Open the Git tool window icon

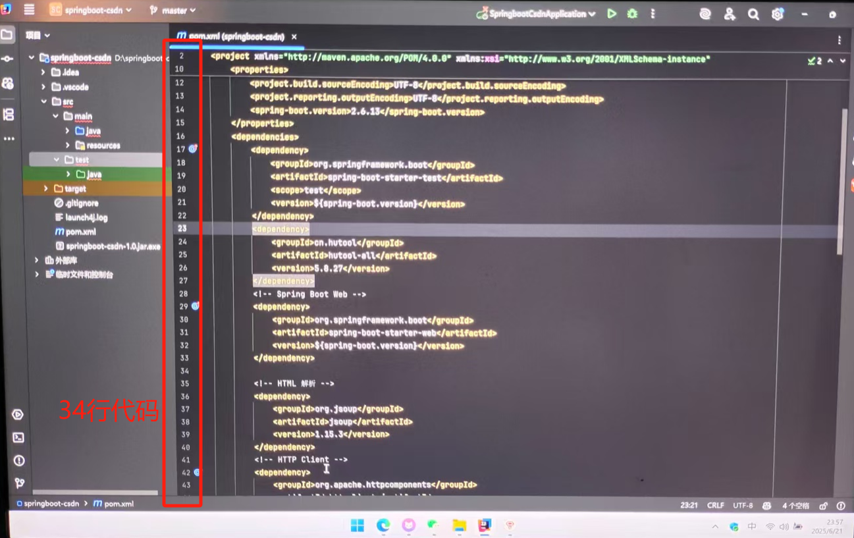click(20, 483)
